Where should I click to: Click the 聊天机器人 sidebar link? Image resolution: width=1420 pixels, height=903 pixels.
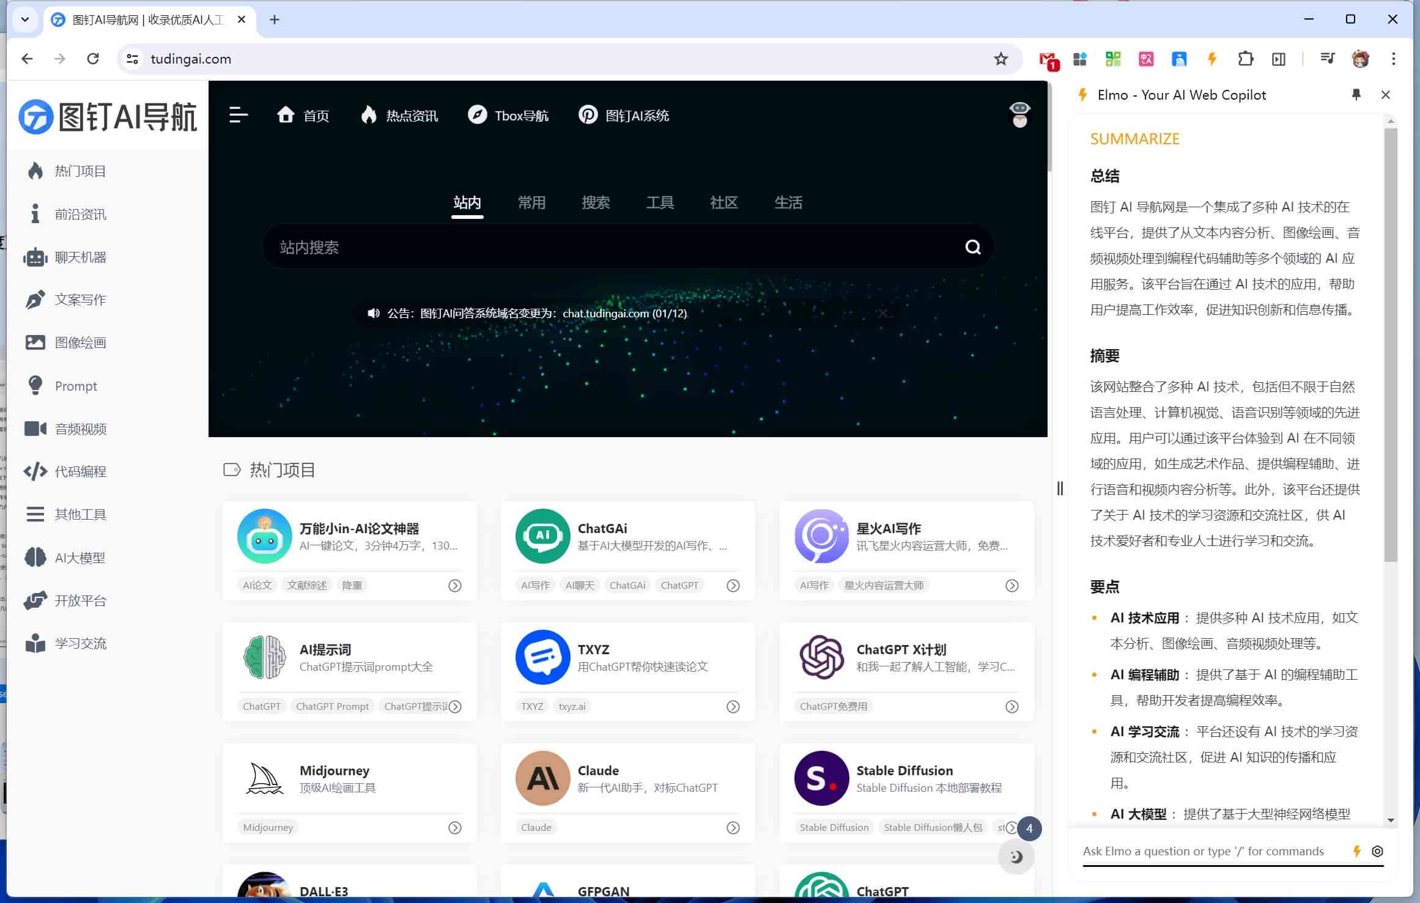tap(81, 257)
